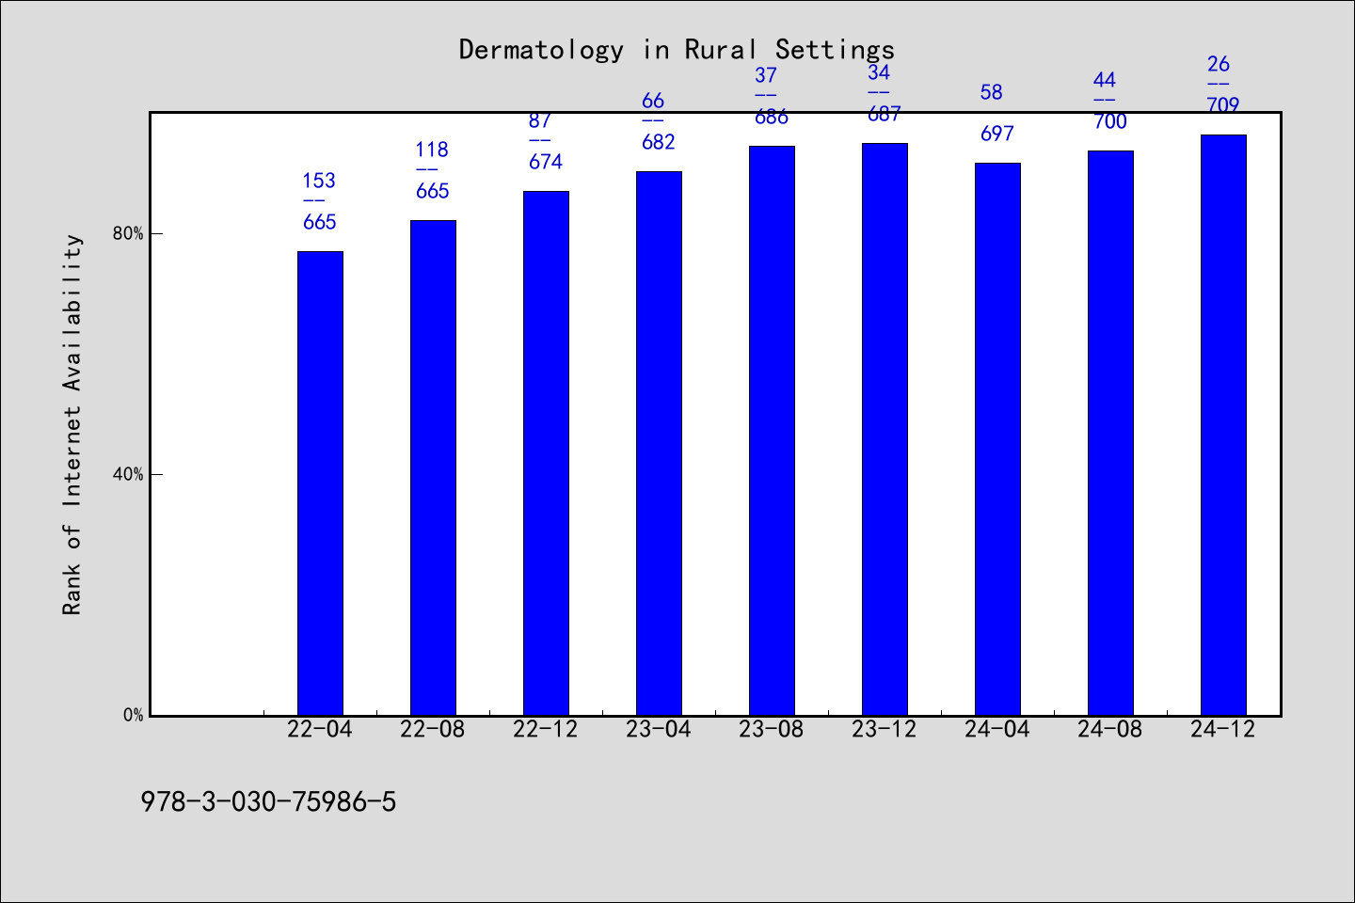
Task: Select the 24-04 x-axis label
Action: coord(997,730)
